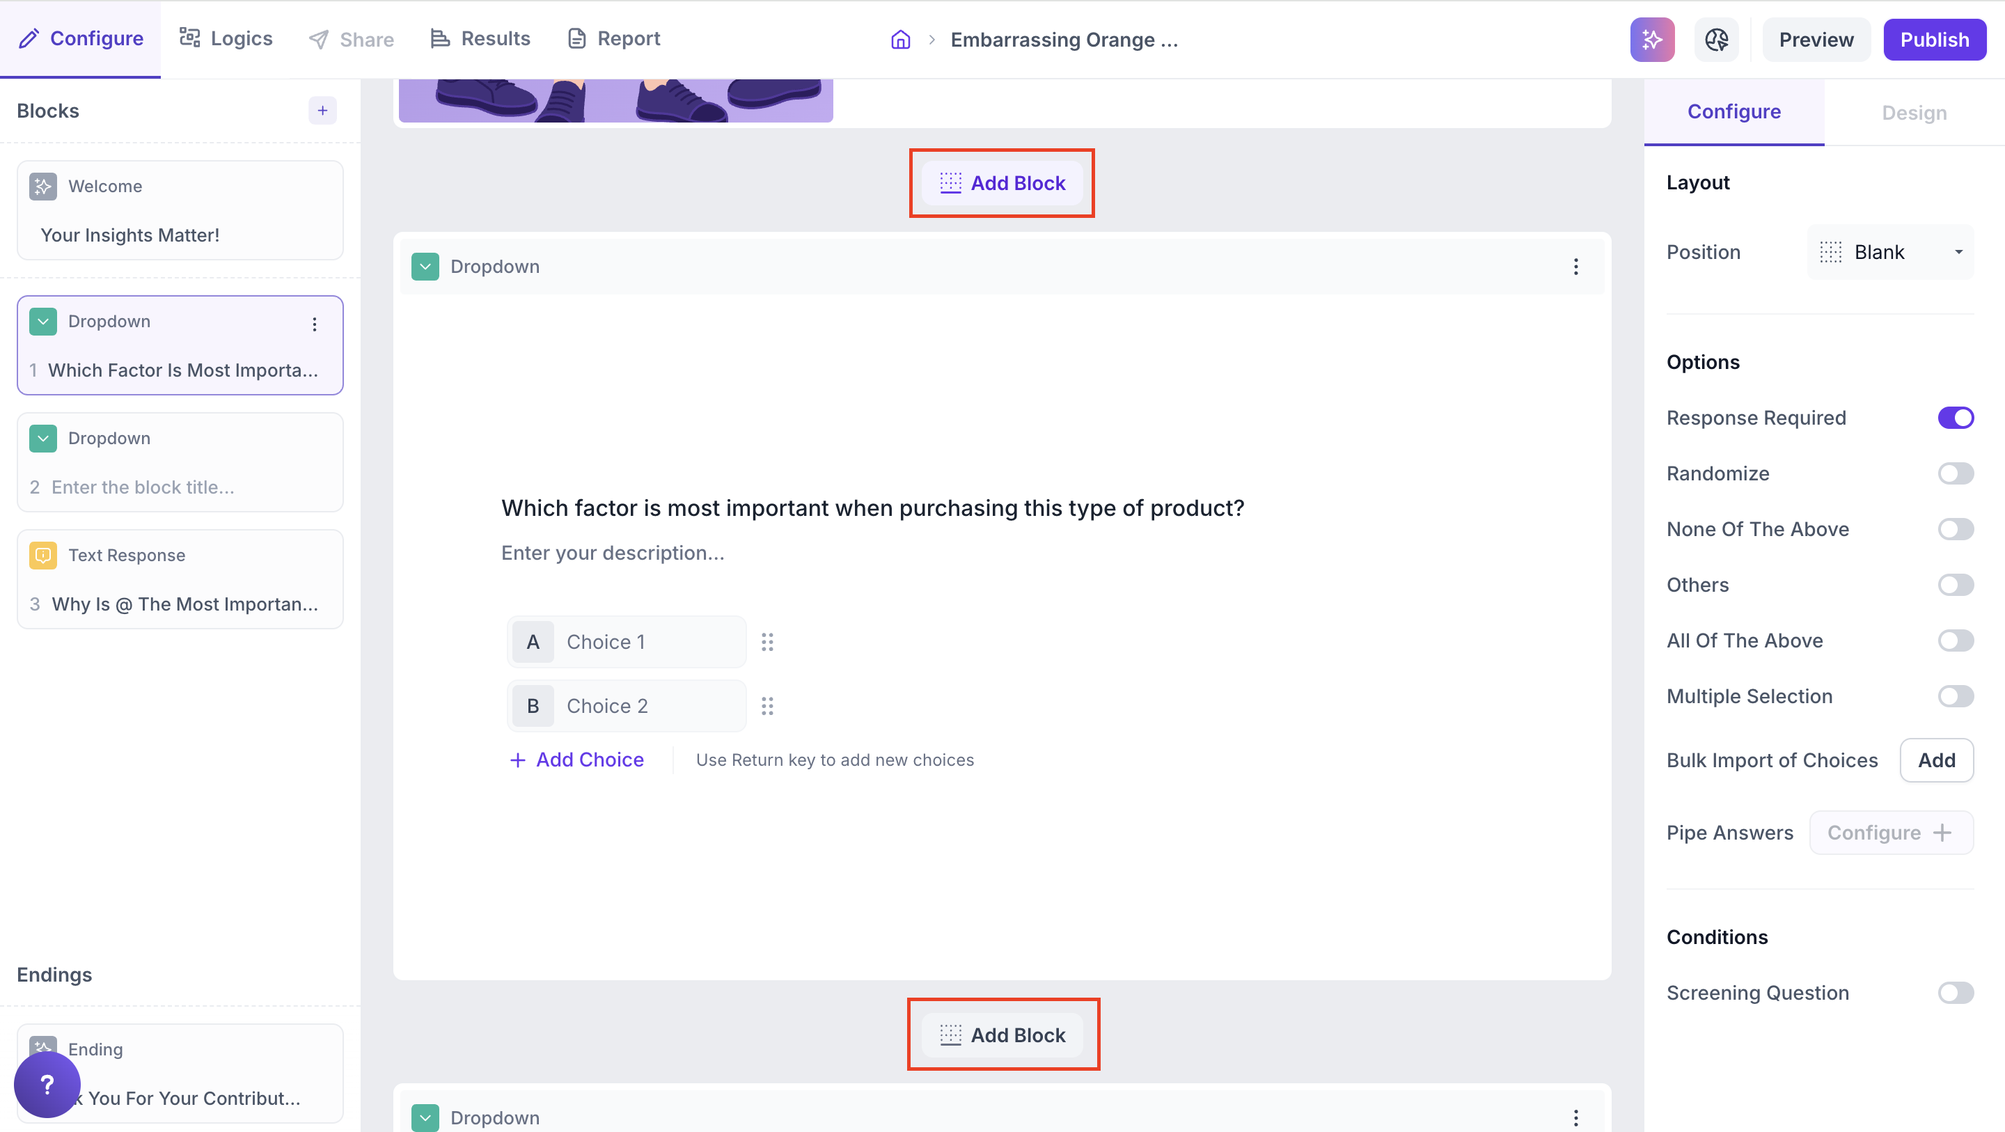Click the Add Choice link

[x=576, y=760]
